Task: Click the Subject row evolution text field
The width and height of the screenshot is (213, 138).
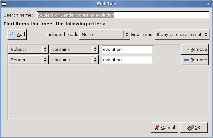Action: [x=127, y=50]
